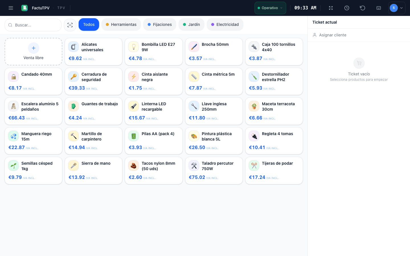Click the plus icon for Venta libre

(34, 48)
